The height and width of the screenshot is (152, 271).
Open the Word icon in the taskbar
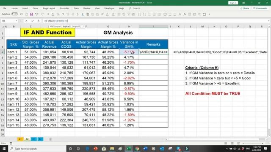tap(145, 149)
